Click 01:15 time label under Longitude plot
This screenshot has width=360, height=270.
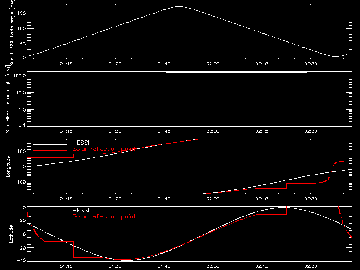pyautogui.click(x=66, y=198)
